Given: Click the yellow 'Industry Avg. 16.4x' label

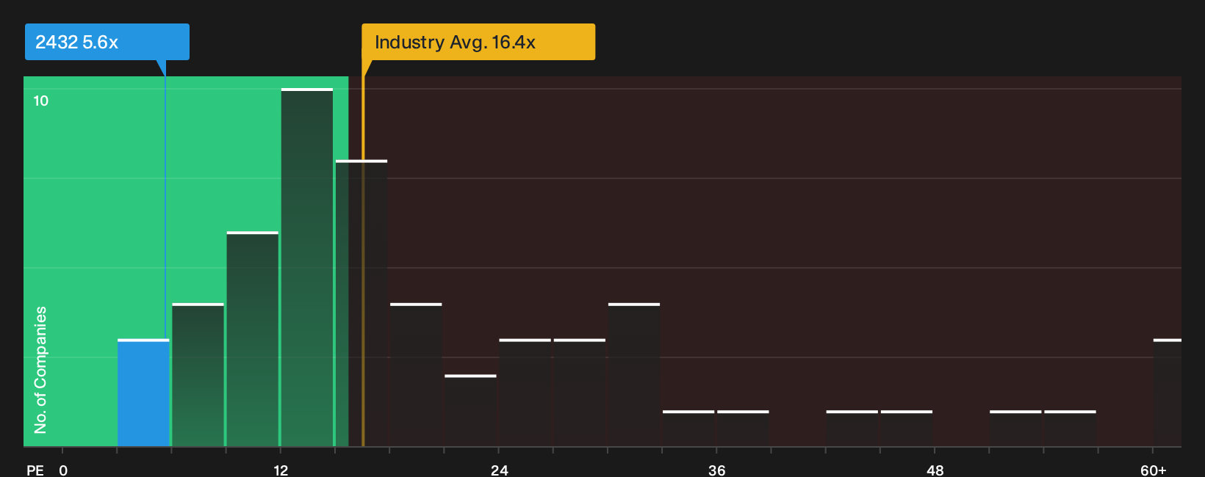Looking at the screenshot, I should (478, 42).
